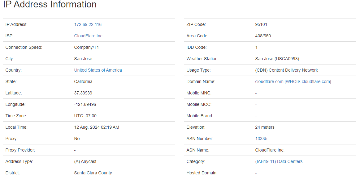Select the District: label
This screenshot has height=179, width=360.
(x=13, y=173)
